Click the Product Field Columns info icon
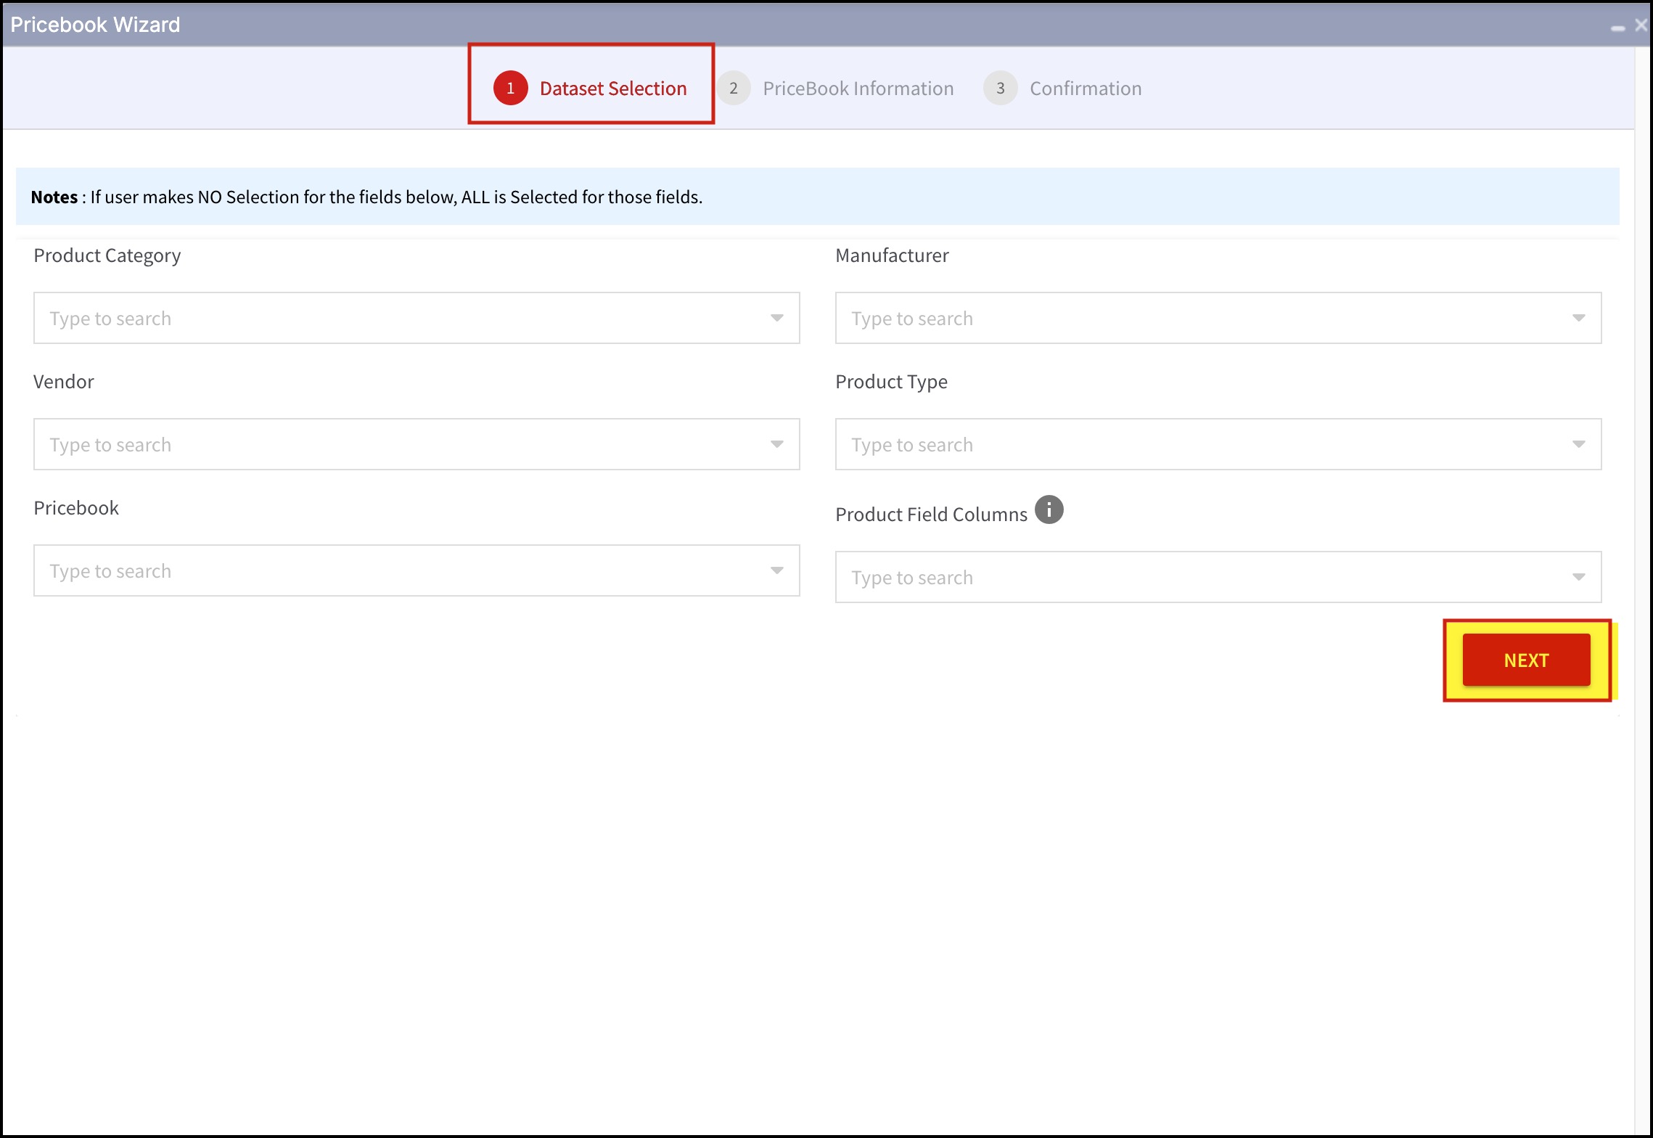Viewport: 1653px width, 1138px height. click(x=1049, y=509)
